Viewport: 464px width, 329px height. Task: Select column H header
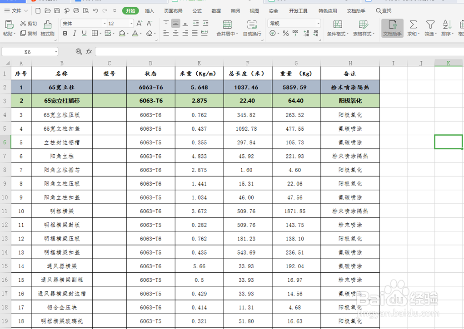click(350, 63)
